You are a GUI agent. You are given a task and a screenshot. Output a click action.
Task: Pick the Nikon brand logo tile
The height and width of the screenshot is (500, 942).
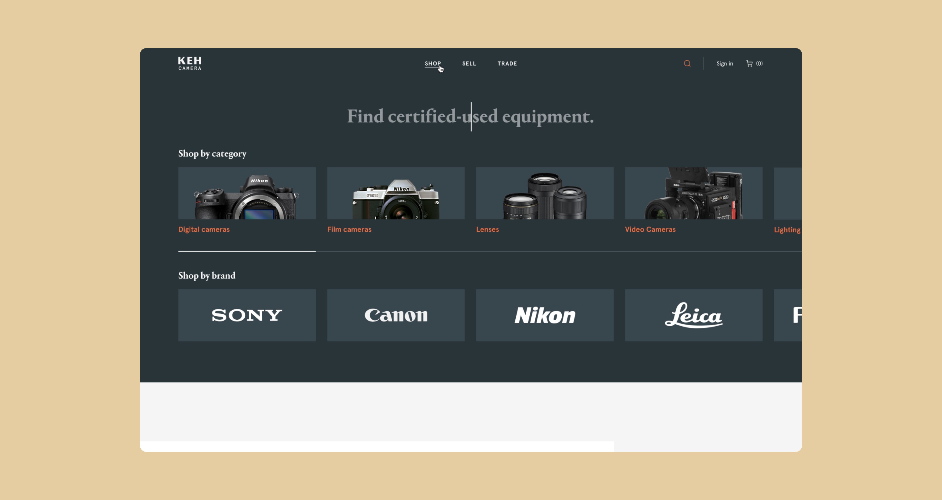tap(544, 315)
